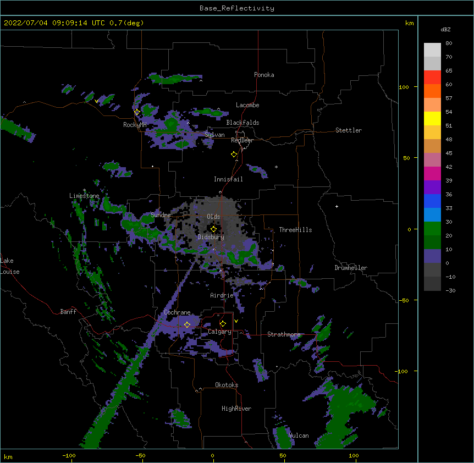Image resolution: width=474 pixels, height=463 pixels.
Task: Click the yellow V marker northwest of RockyMH
Action: (96, 101)
